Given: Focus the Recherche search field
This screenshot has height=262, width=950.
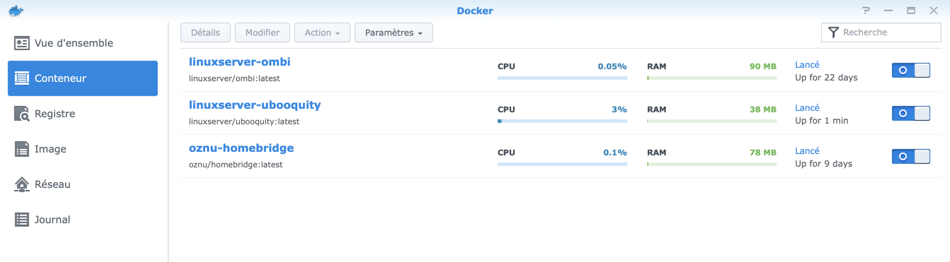Looking at the screenshot, I should click(x=881, y=32).
